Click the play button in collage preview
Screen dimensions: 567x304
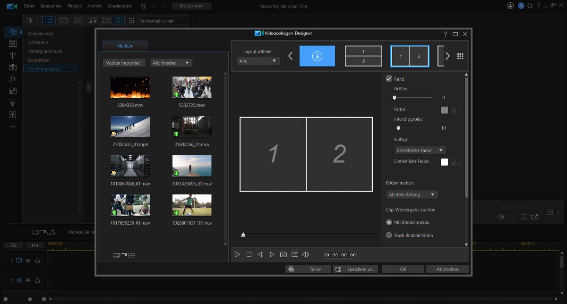(238, 254)
